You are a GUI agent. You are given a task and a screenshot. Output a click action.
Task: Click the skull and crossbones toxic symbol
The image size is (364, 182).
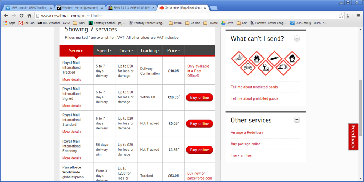tap(248, 68)
